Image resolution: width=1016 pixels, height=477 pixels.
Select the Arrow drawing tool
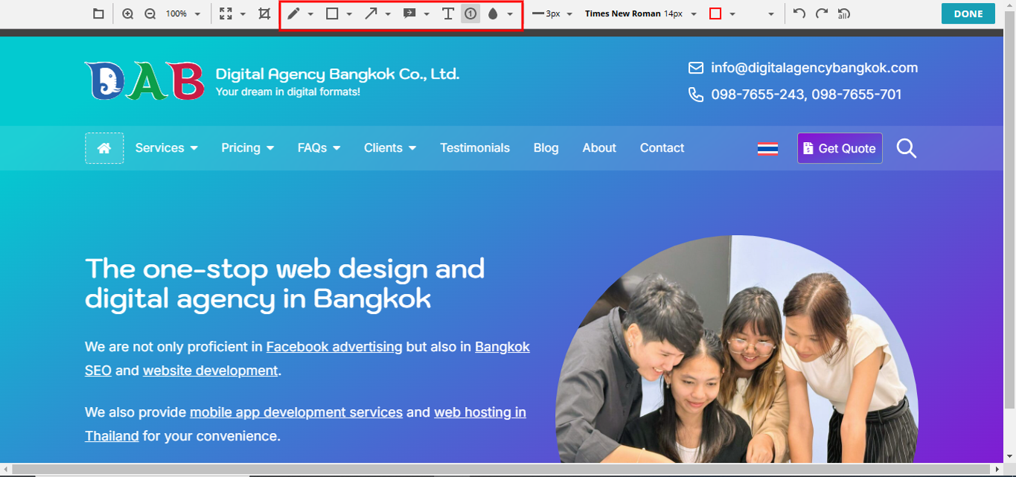click(371, 14)
